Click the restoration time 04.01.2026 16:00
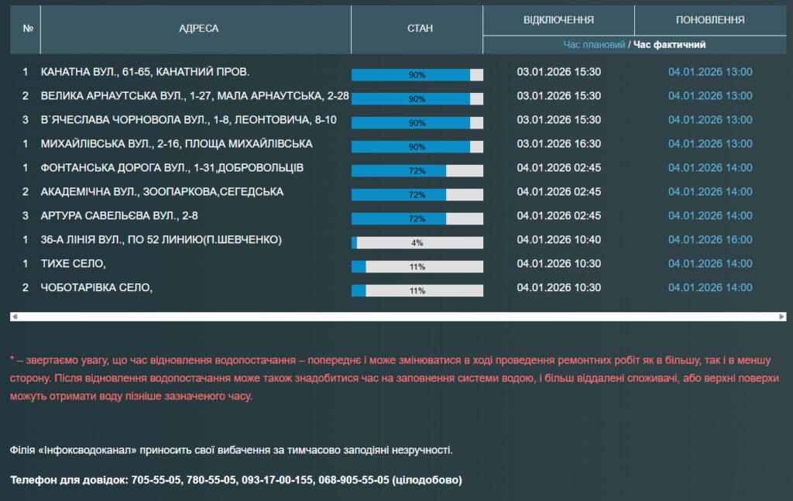Viewport: 793px width, 501px height. click(710, 240)
